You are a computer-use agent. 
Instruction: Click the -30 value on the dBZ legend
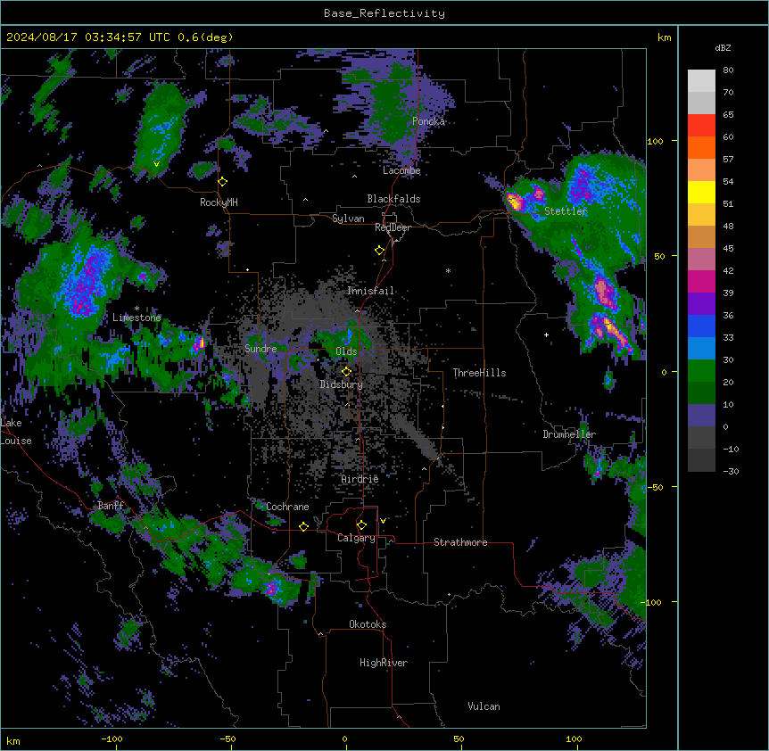tap(731, 471)
